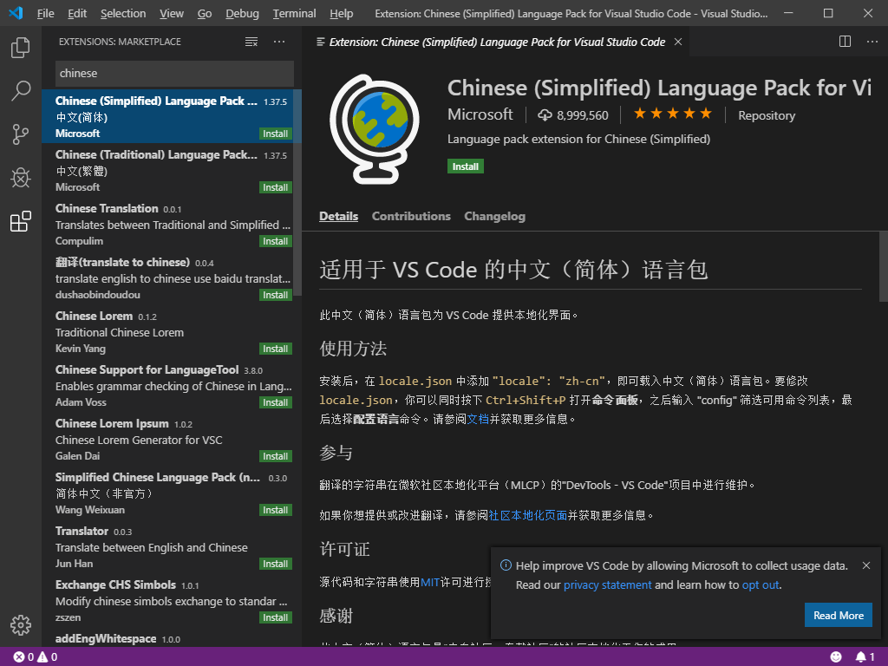
Task: Click the warnings count in status bar
Action: click(x=48, y=657)
